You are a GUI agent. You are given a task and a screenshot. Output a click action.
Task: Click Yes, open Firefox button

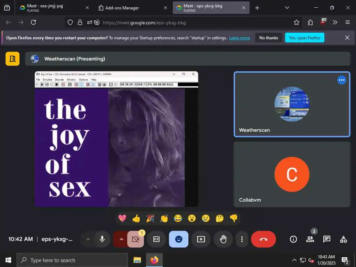click(305, 38)
